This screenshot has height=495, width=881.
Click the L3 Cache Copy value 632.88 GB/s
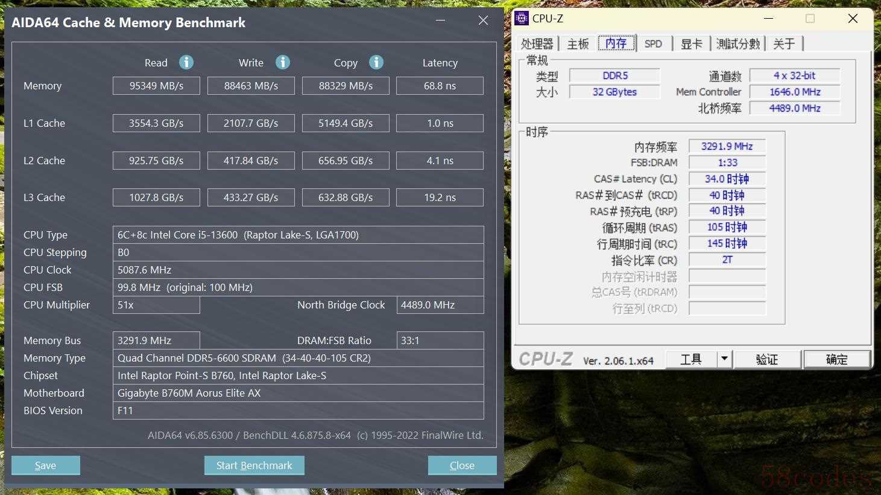coord(346,197)
